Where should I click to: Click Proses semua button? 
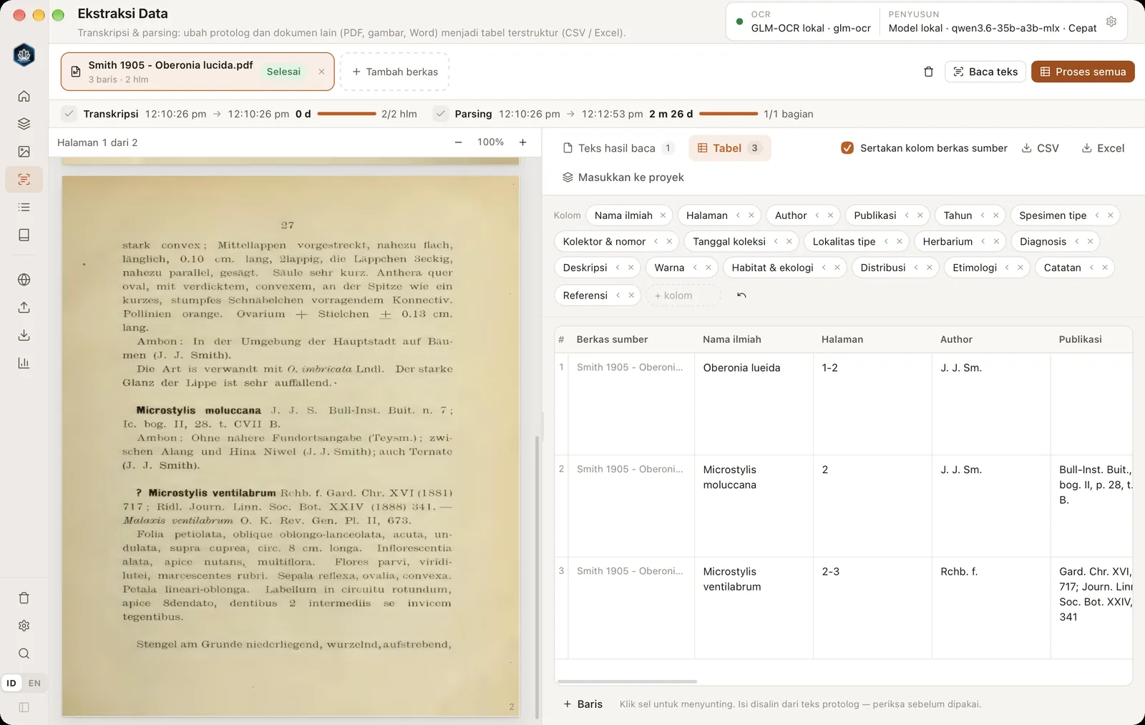point(1083,72)
